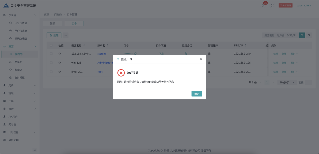319x154 pixels.
Task: Close the 验证口令 dialog
Action: (201, 59)
